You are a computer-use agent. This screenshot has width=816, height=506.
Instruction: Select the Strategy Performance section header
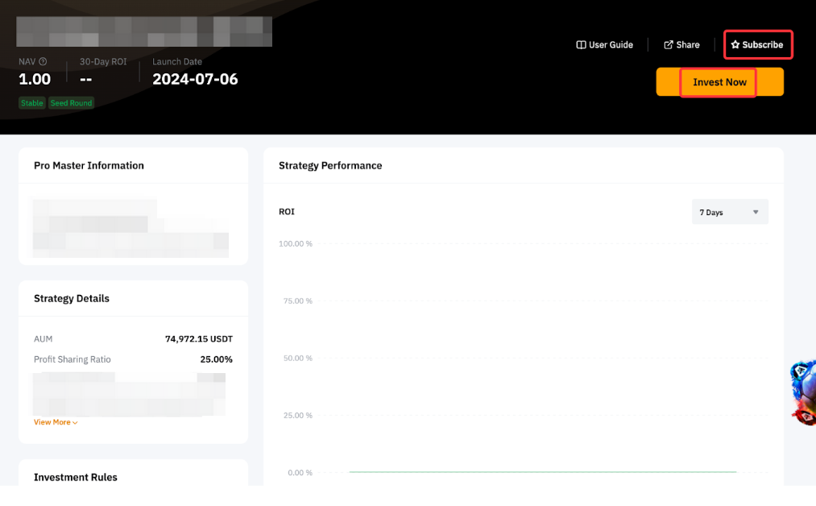330,165
